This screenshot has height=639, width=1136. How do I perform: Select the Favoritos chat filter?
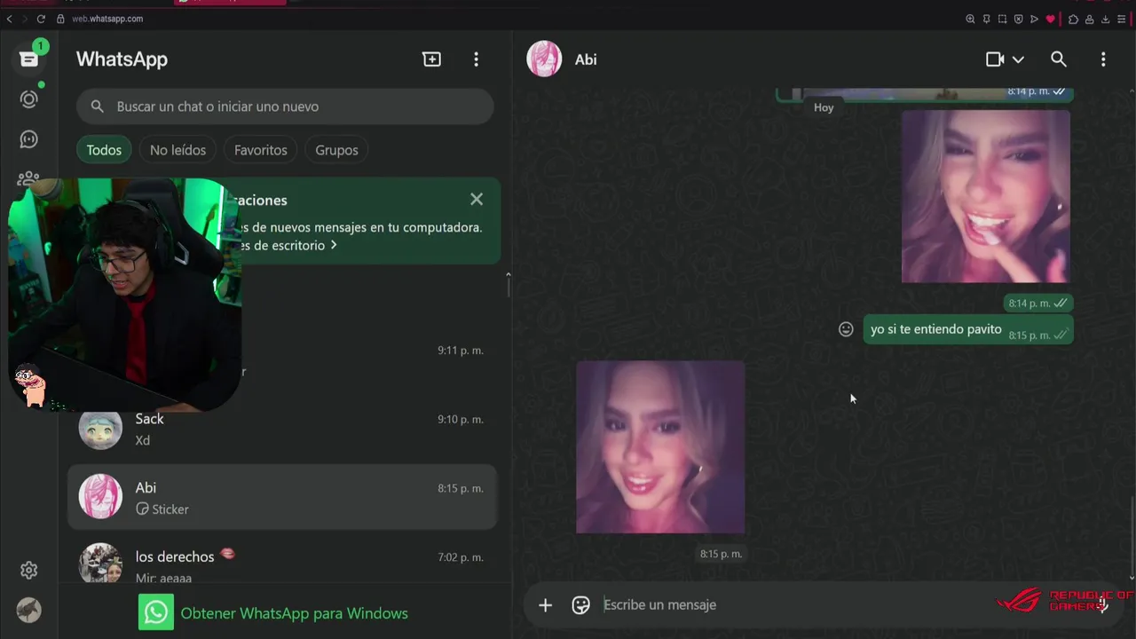coord(260,150)
